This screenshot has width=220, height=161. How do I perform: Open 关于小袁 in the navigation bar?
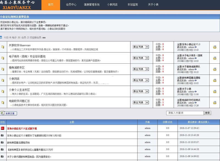[153, 5]
